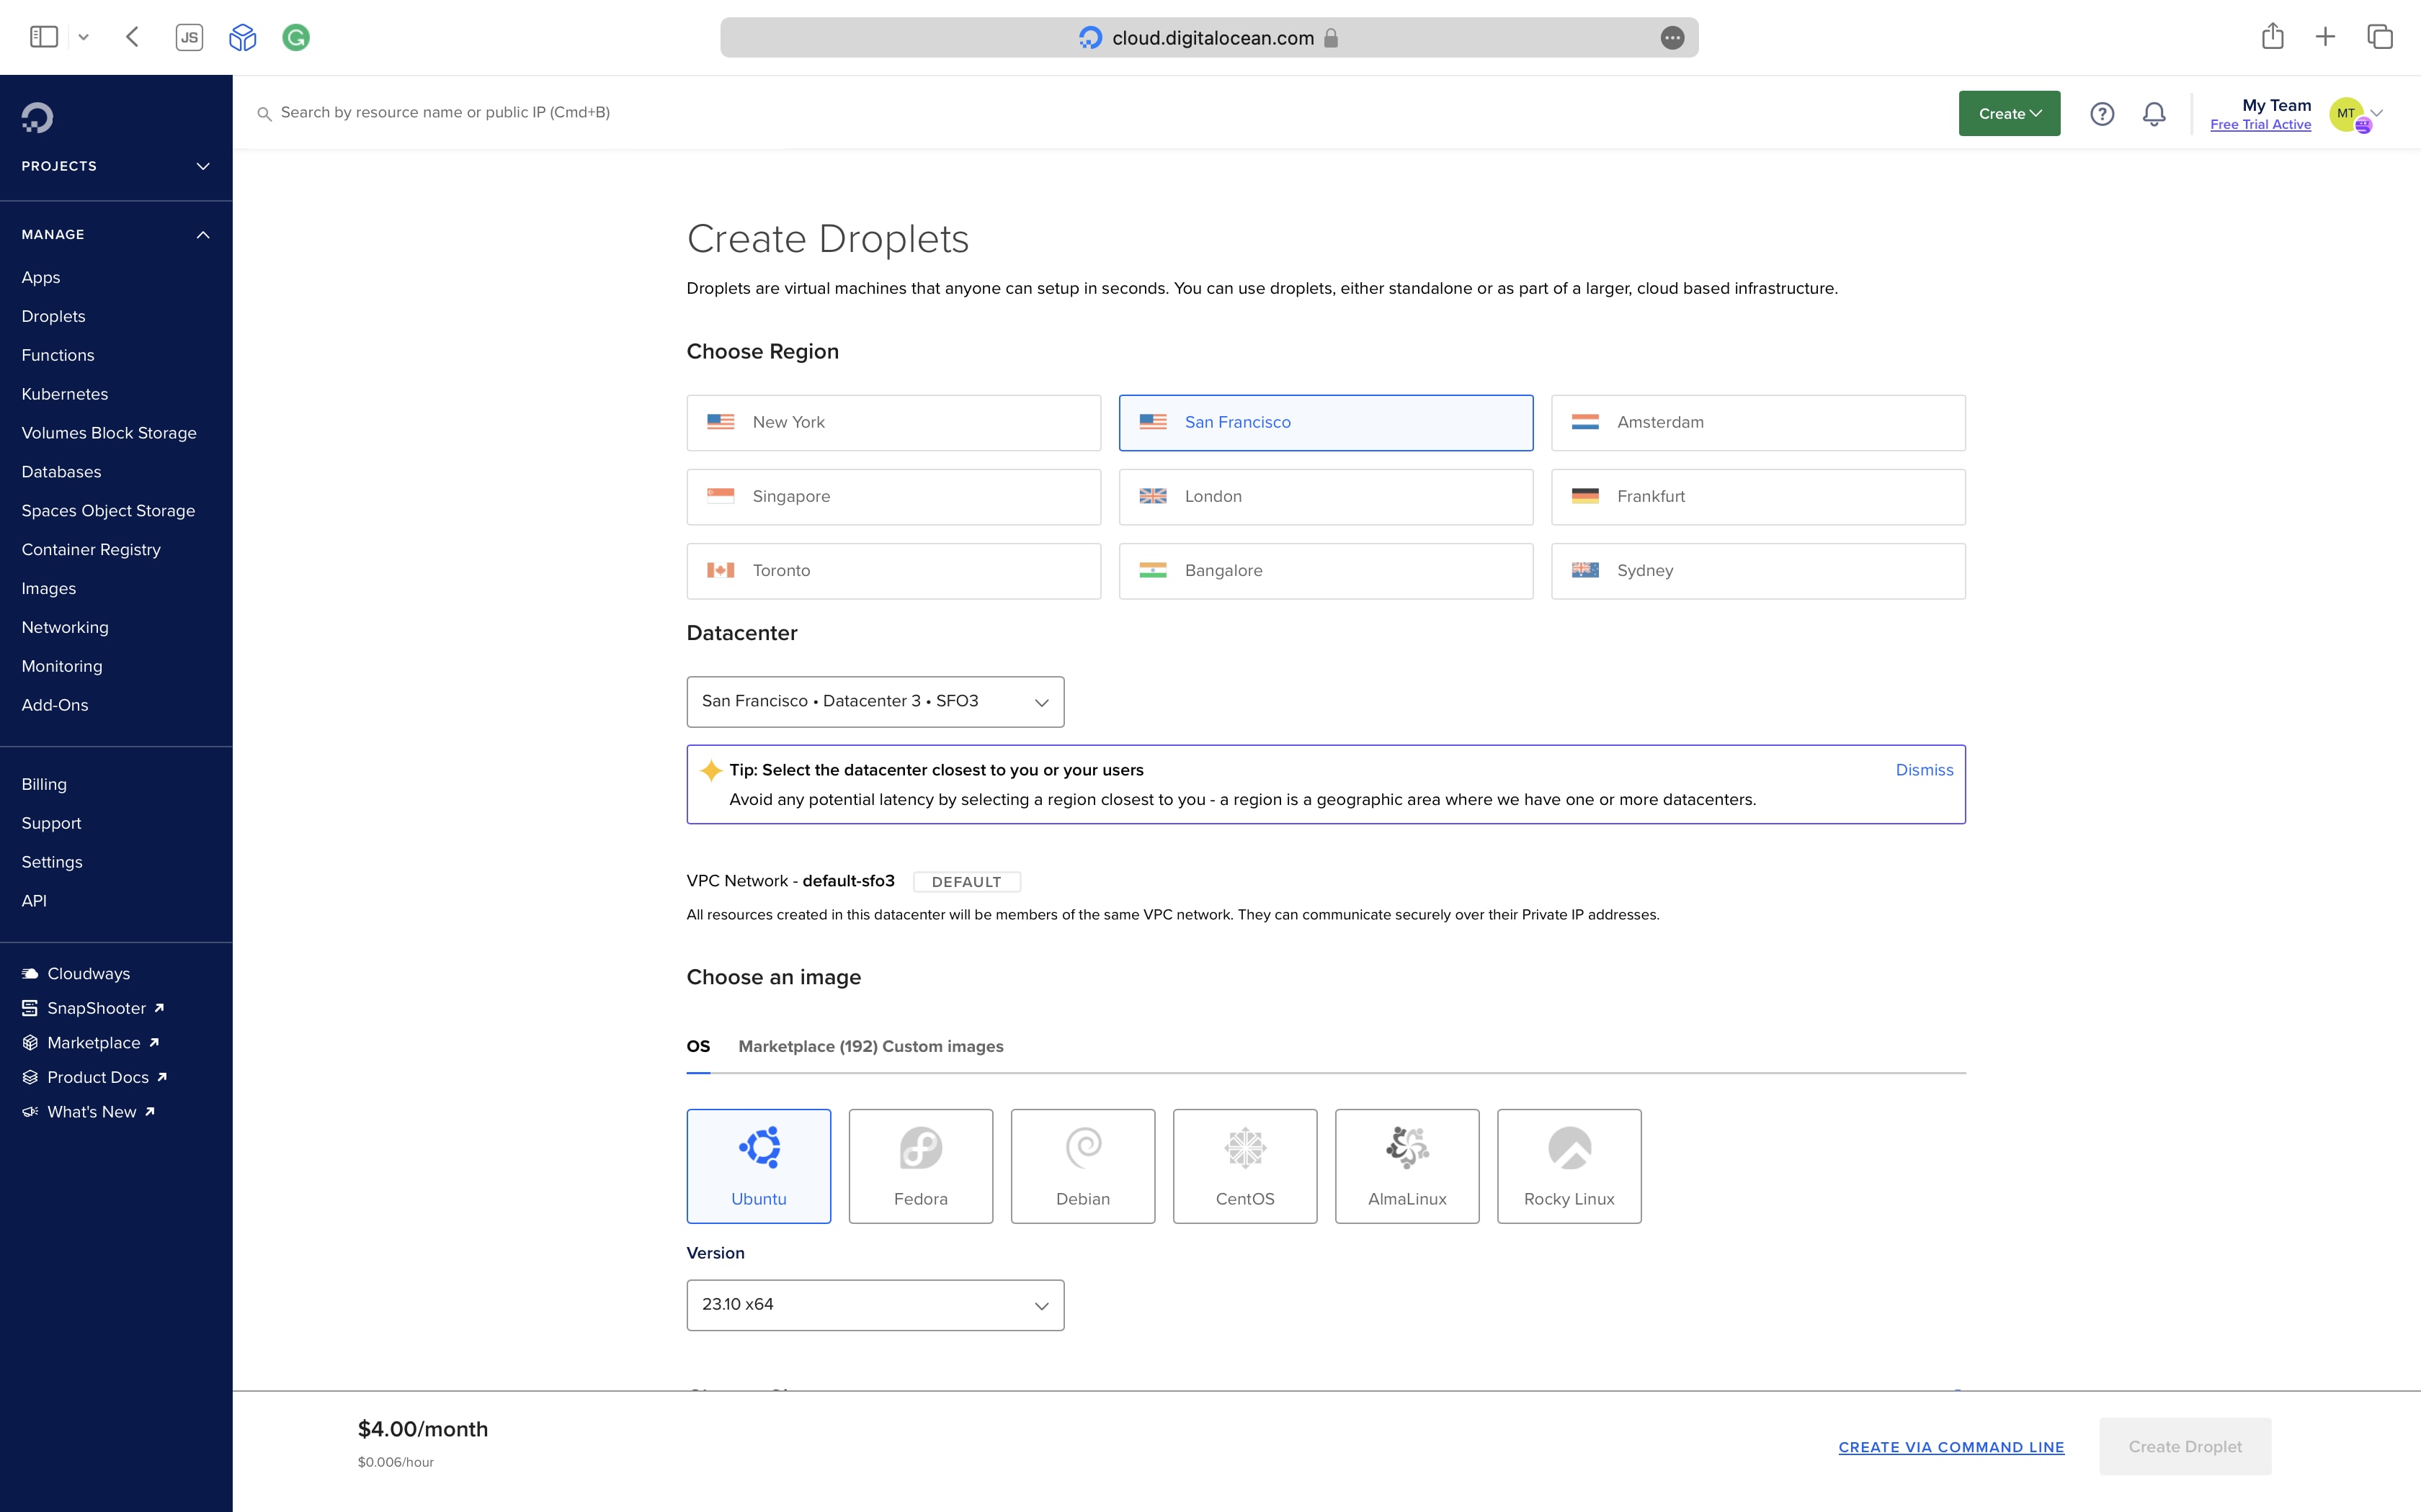Choose the Toronto region
This screenshot has height=1512, width=2421.
tap(893, 570)
